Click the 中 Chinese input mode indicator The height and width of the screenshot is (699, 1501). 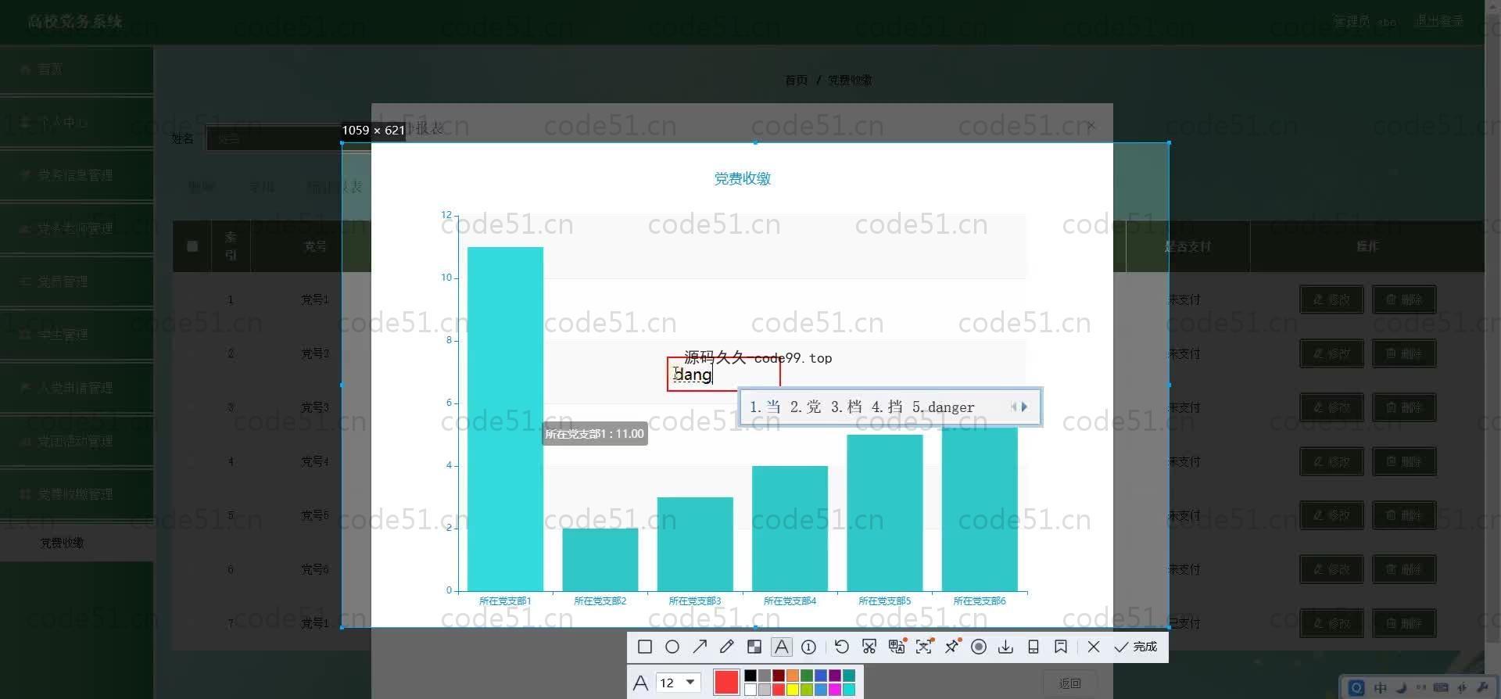tap(1381, 688)
